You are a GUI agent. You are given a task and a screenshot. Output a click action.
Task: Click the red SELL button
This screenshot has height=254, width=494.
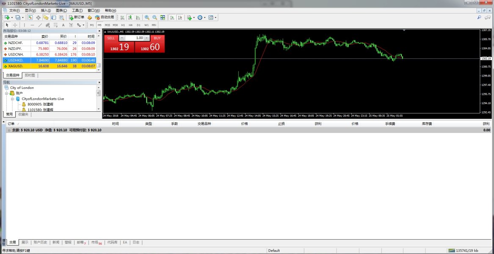pyautogui.click(x=111, y=38)
